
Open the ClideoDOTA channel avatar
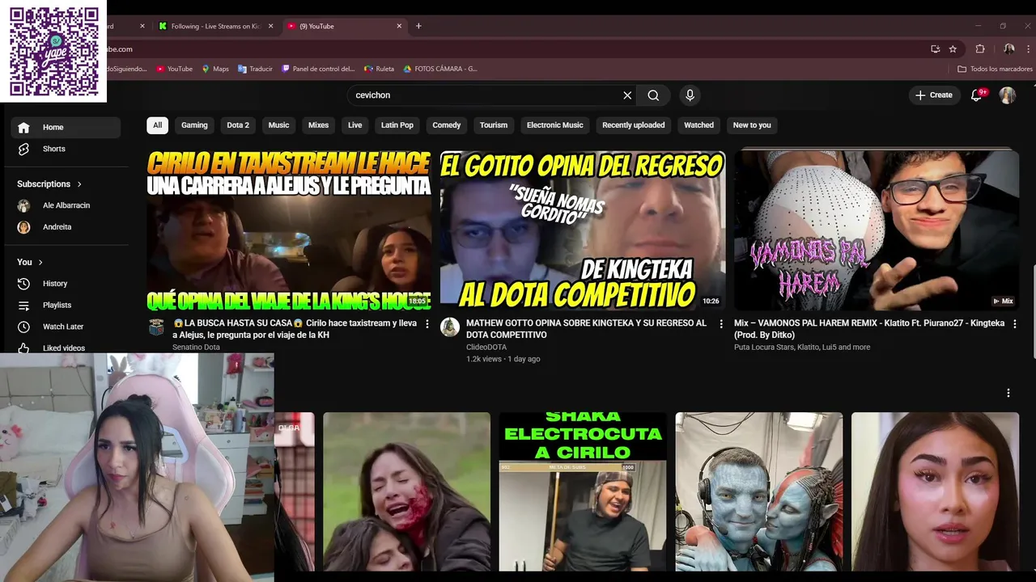tap(450, 327)
